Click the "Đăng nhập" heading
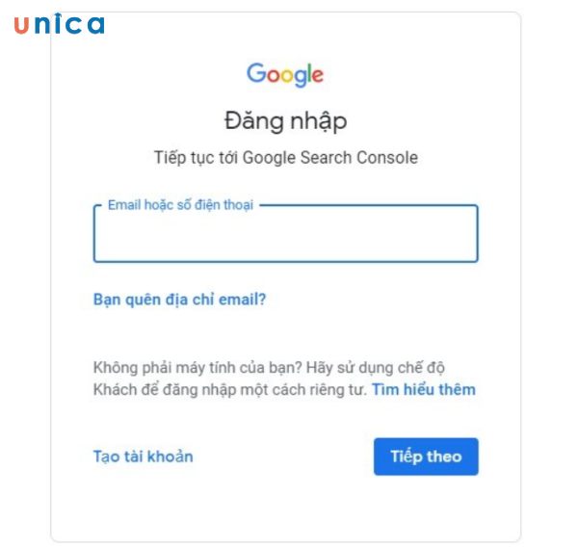The width and height of the screenshot is (578, 548). click(x=285, y=121)
